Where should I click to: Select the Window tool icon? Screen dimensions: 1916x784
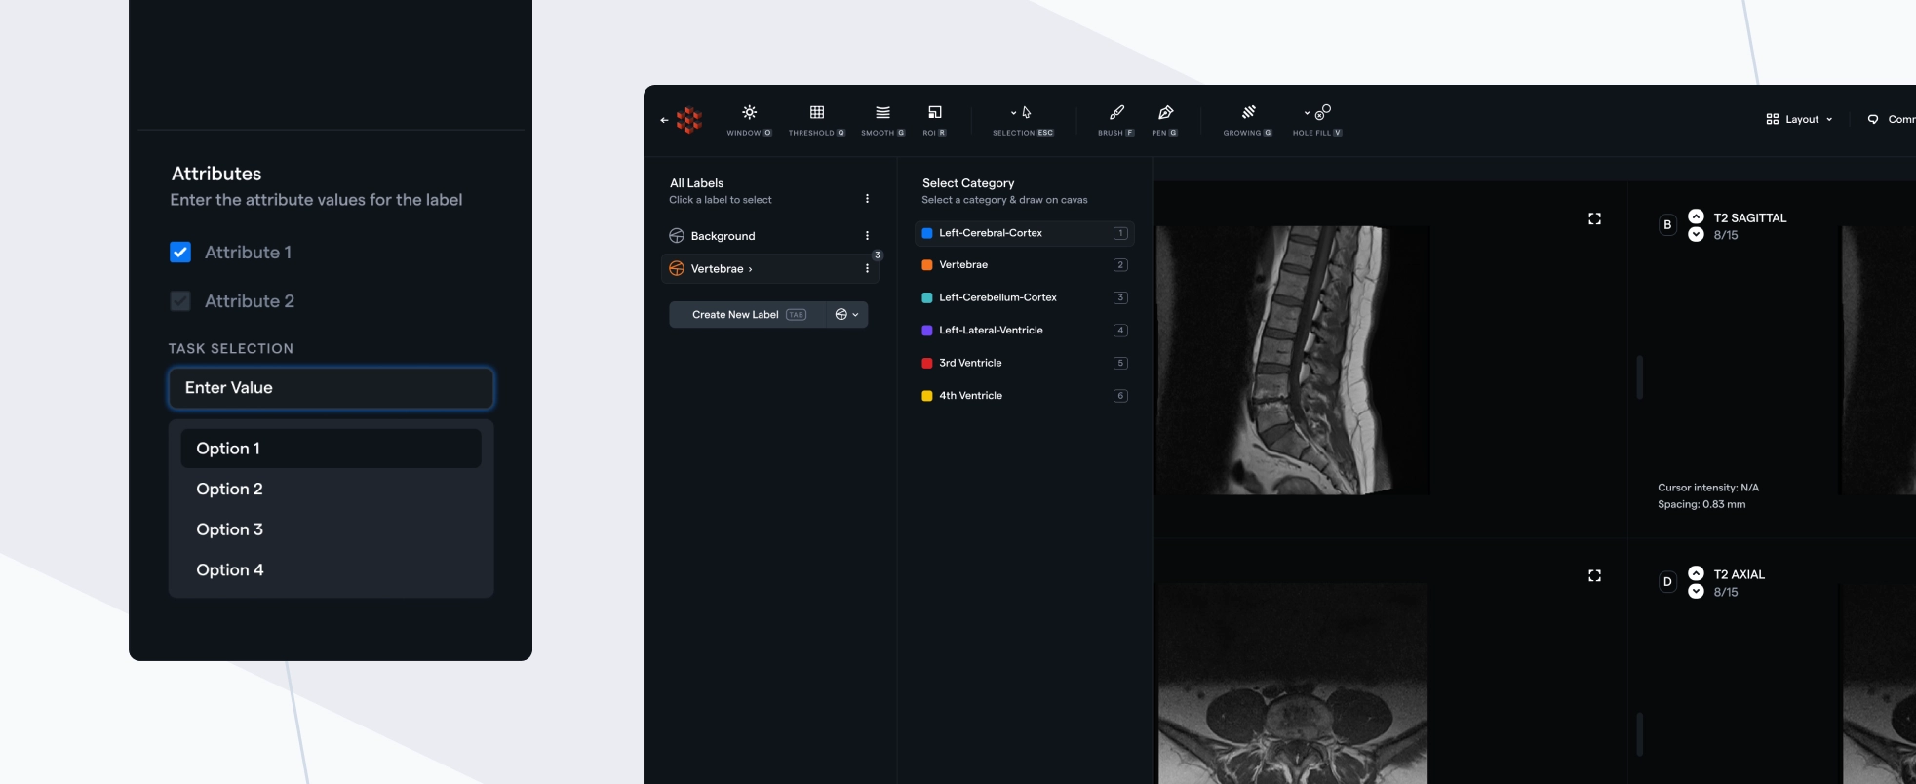click(749, 113)
